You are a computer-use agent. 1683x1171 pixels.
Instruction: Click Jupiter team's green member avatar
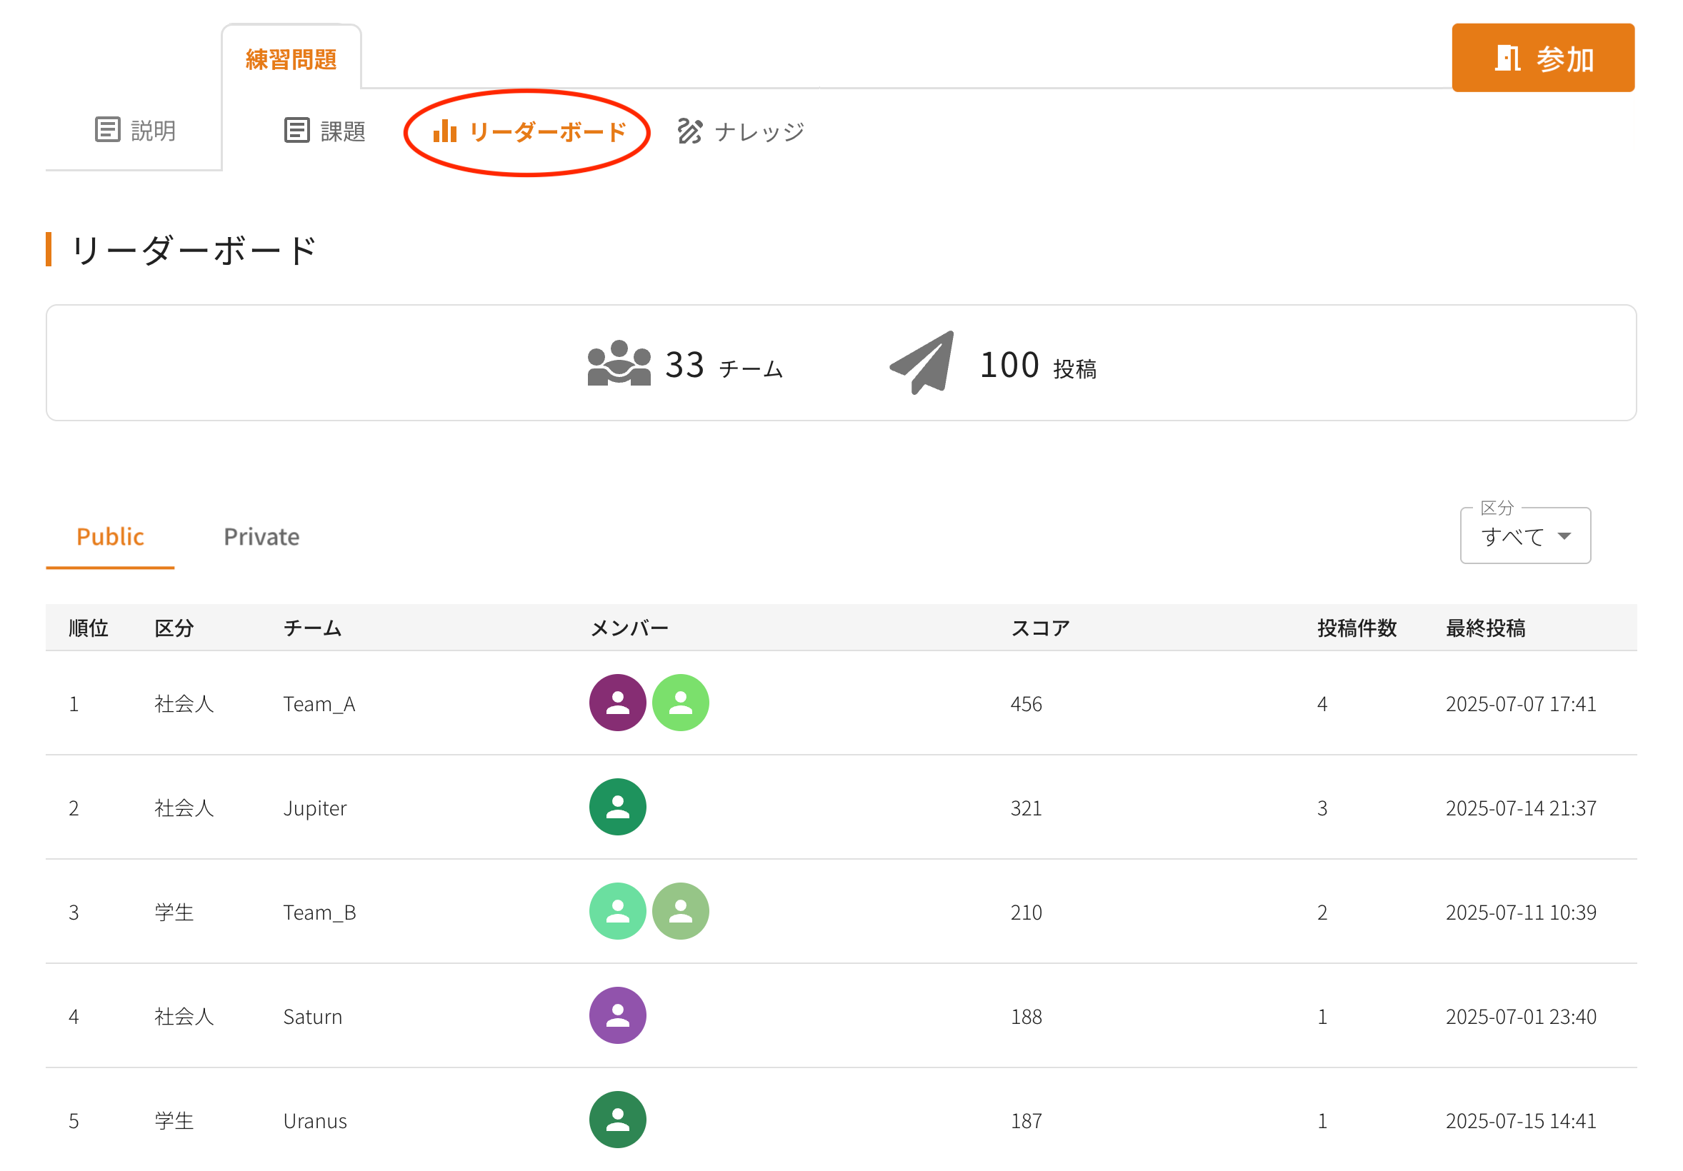point(617,806)
